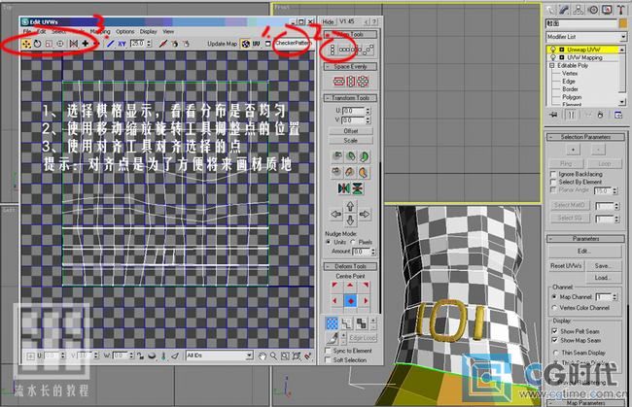632x407 pixels.
Task: Click the horizontal align icon under Align Tools
Action: [344, 50]
